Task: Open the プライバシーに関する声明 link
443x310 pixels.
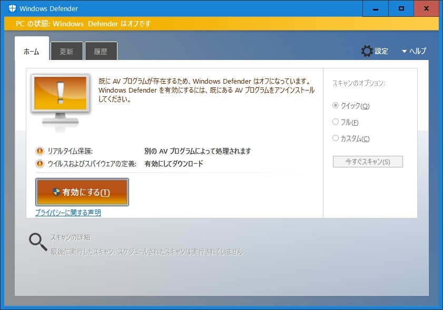Action: [68, 213]
